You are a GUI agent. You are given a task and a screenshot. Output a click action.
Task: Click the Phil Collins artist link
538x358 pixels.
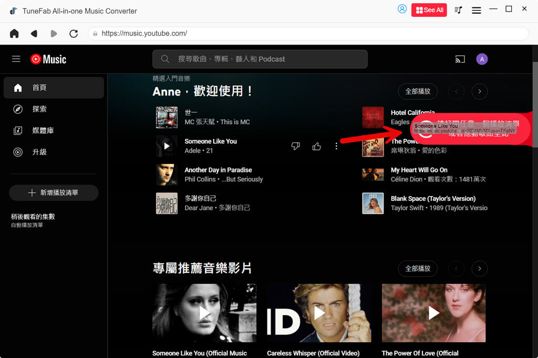coord(200,179)
